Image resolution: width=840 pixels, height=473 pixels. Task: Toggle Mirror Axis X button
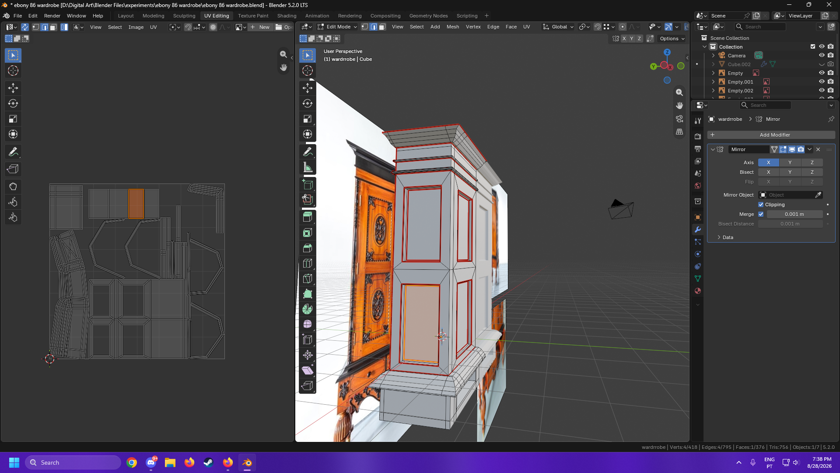pyautogui.click(x=768, y=162)
